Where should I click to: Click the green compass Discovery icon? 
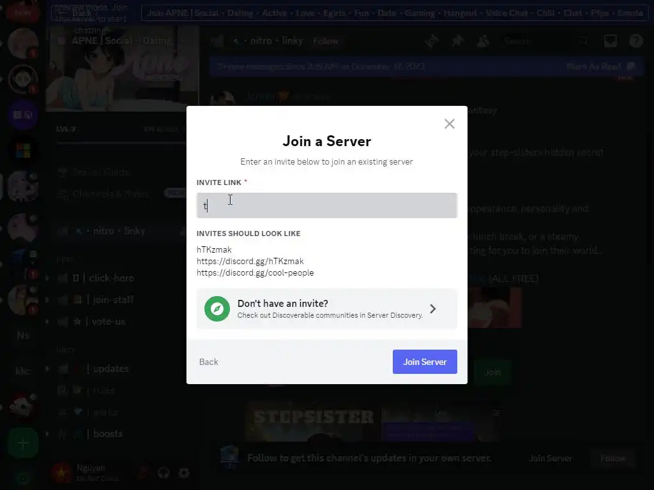coord(217,309)
